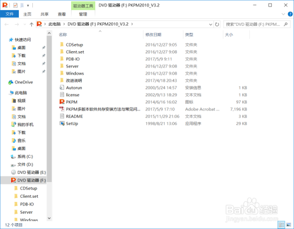Click the 驱动器工具 contextual tab header

83,6
